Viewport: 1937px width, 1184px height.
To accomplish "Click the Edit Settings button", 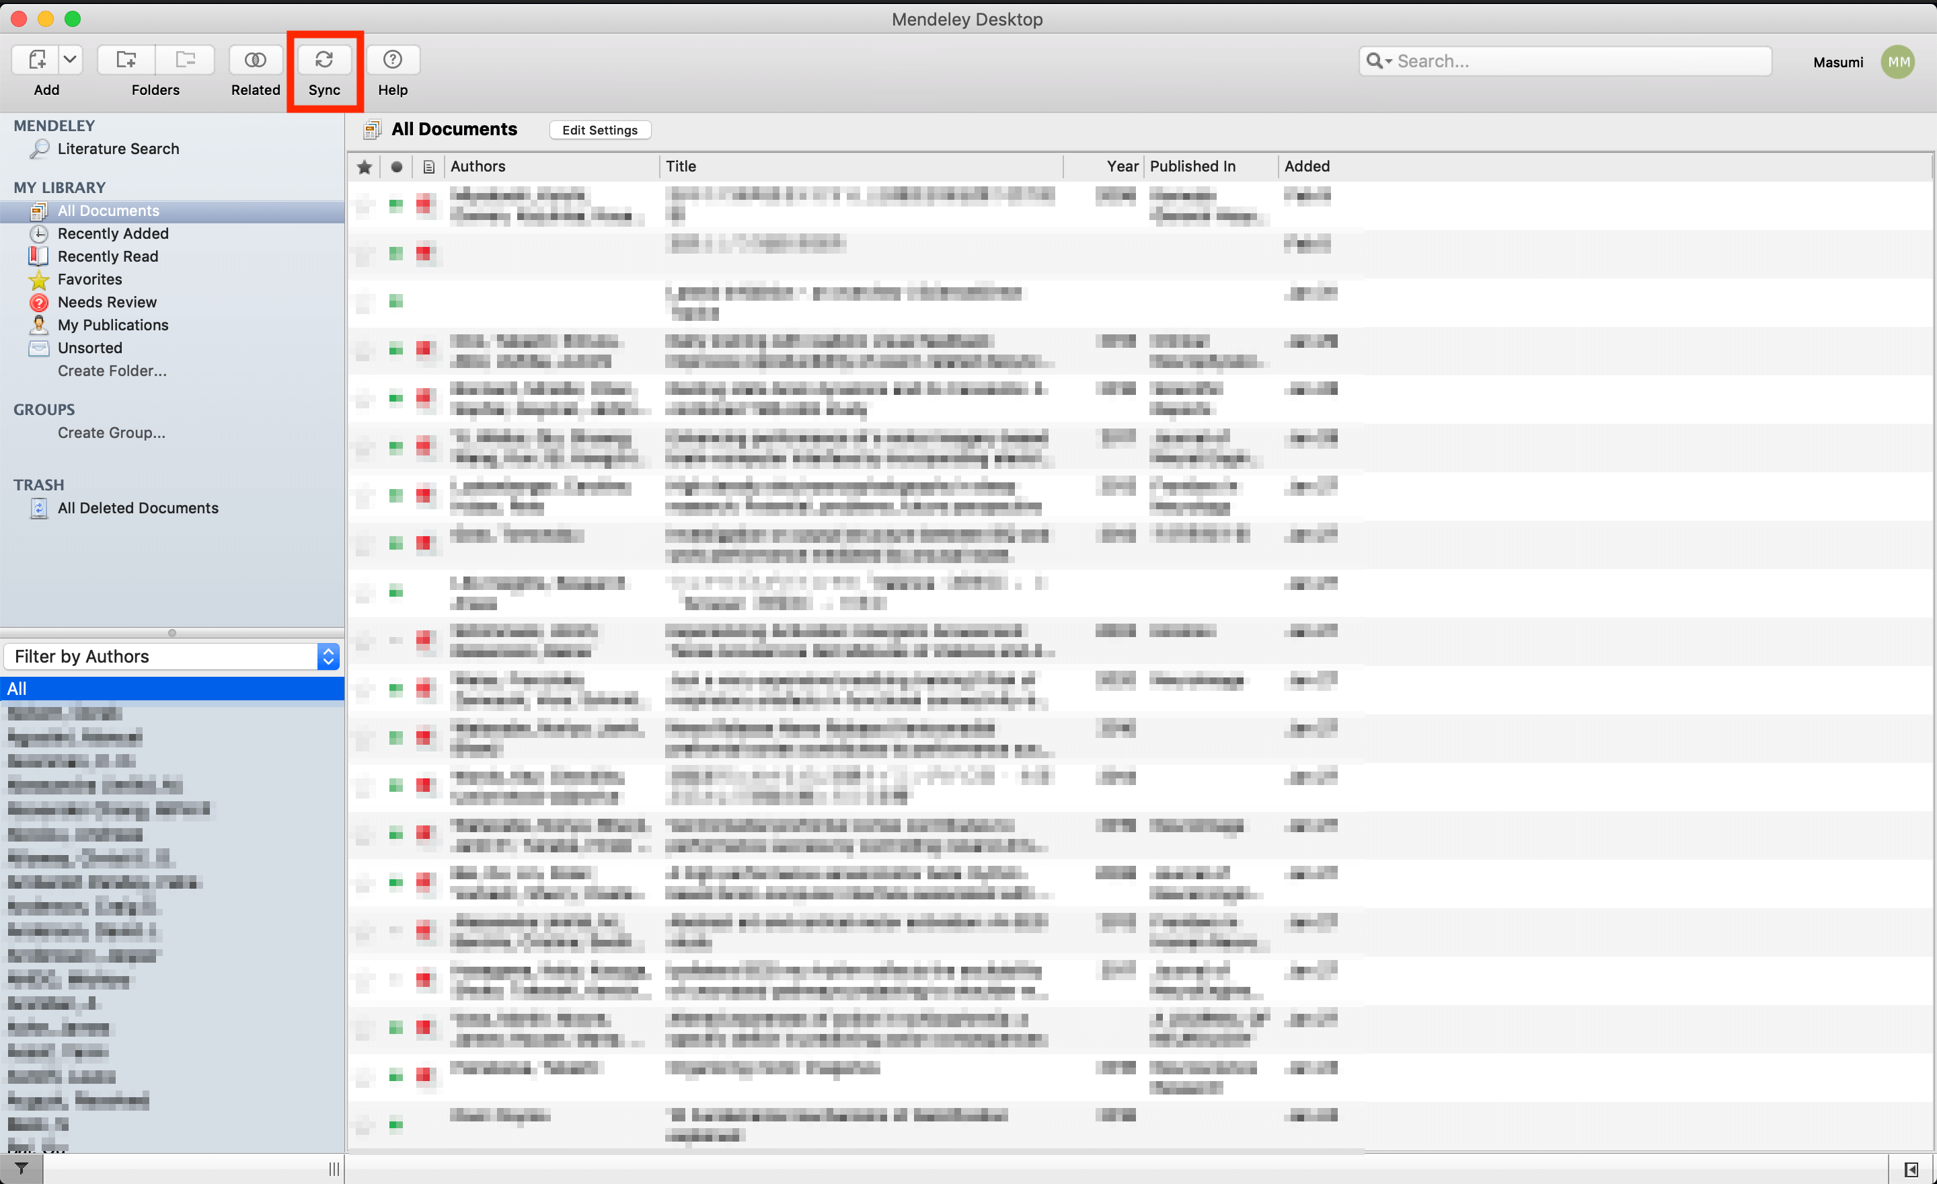I will [600, 130].
